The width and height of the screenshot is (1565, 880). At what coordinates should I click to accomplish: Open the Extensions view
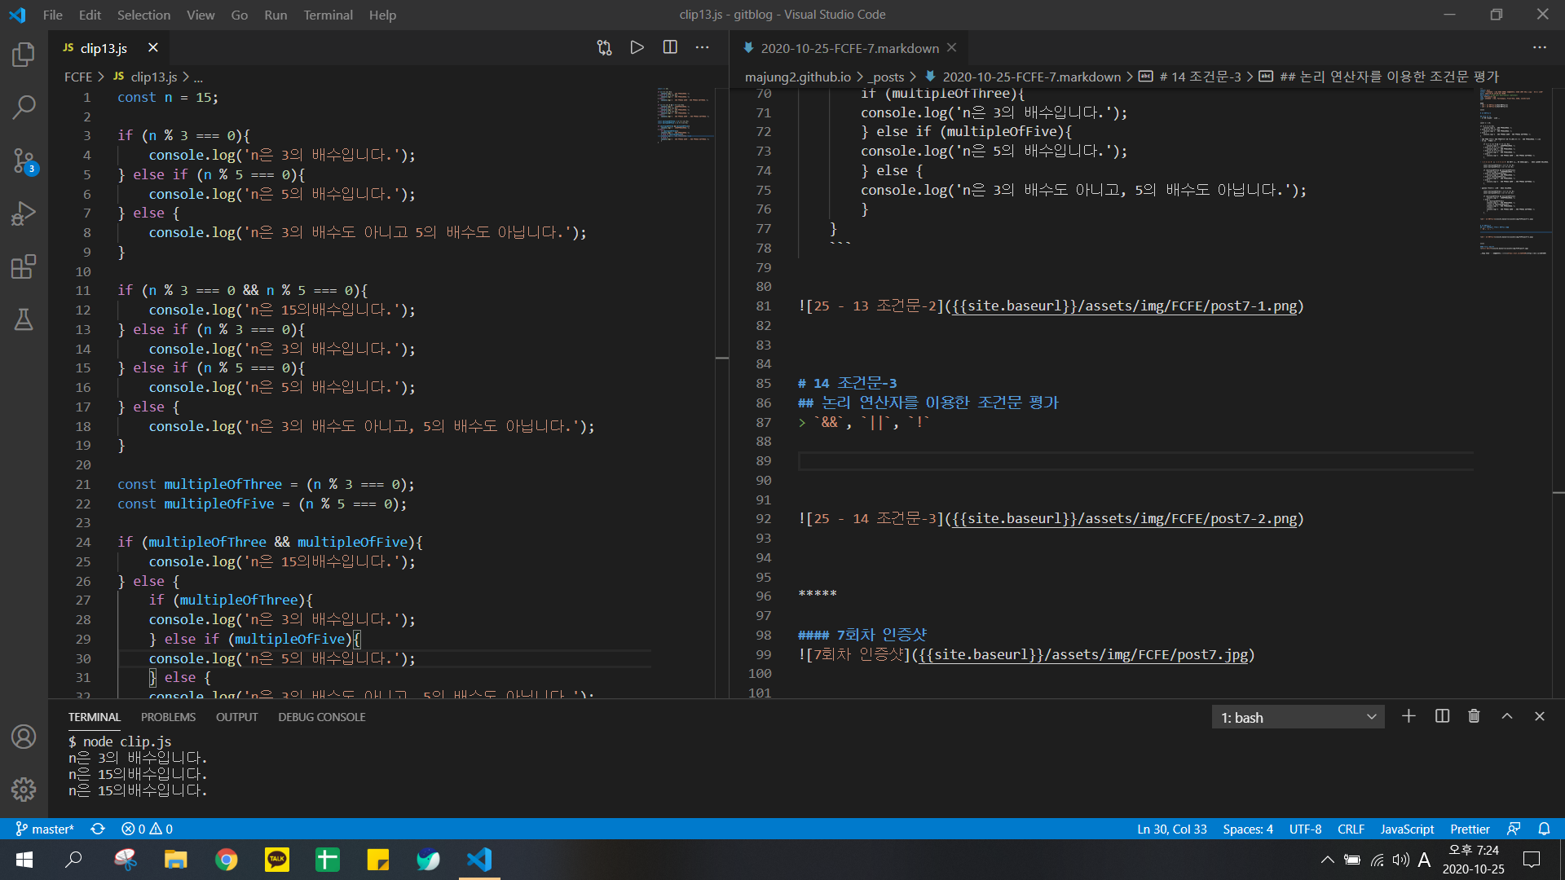click(x=24, y=266)
